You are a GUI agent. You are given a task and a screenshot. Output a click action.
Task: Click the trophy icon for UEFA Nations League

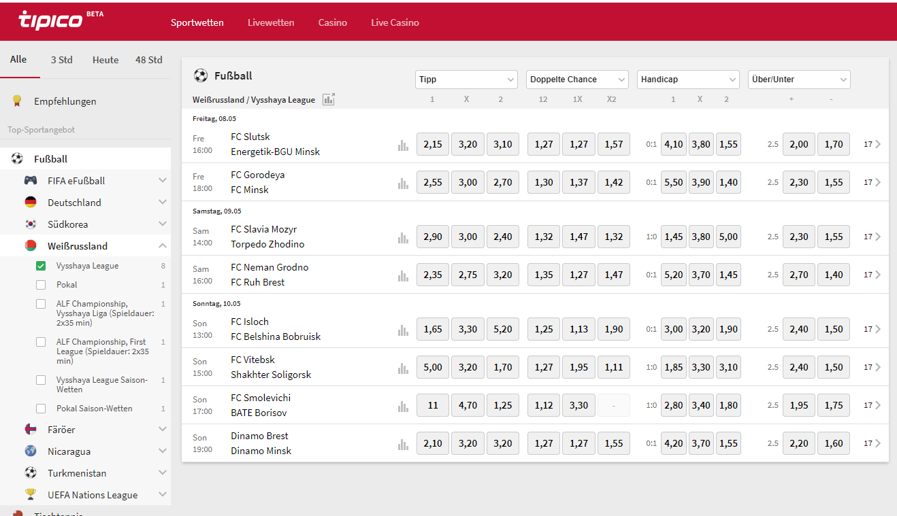click(x=31, y=494)
